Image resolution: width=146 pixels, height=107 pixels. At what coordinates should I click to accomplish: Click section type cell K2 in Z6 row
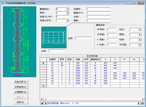(x=95, y=81)
